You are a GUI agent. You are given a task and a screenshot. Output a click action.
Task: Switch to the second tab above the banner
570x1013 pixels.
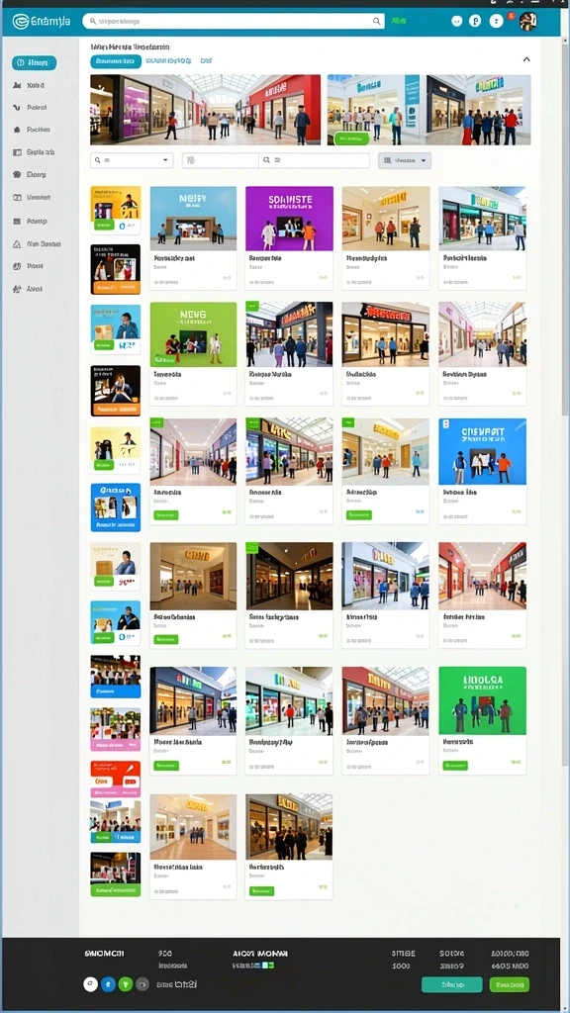pos(168,60)
